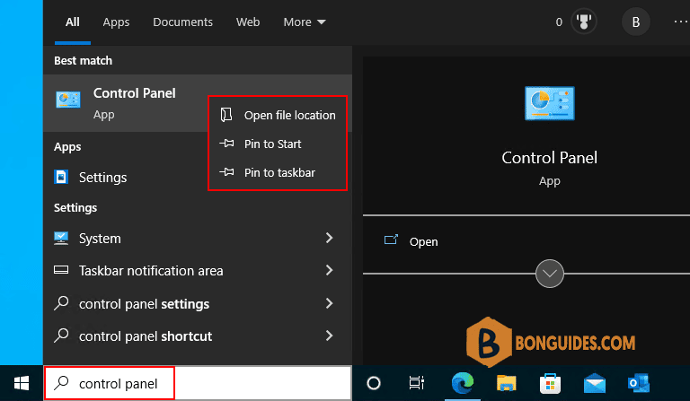690x401 pixels.
Task: Select the System settings result
Action: pos(198,238)
